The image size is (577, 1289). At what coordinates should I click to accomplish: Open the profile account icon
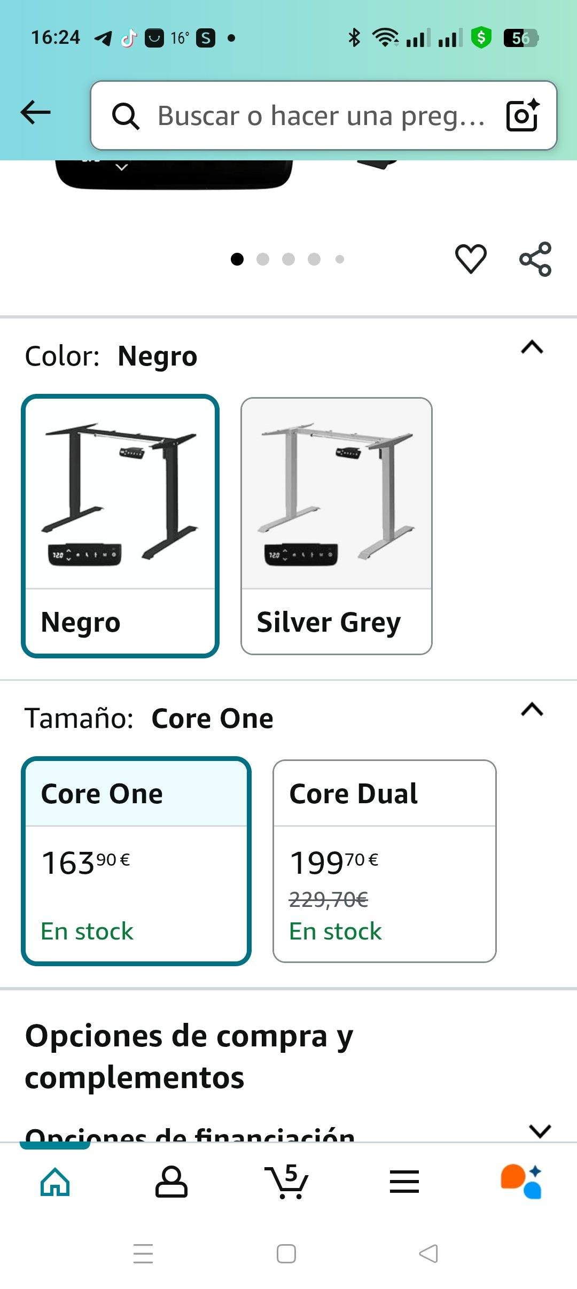(x=171, y=1182)
